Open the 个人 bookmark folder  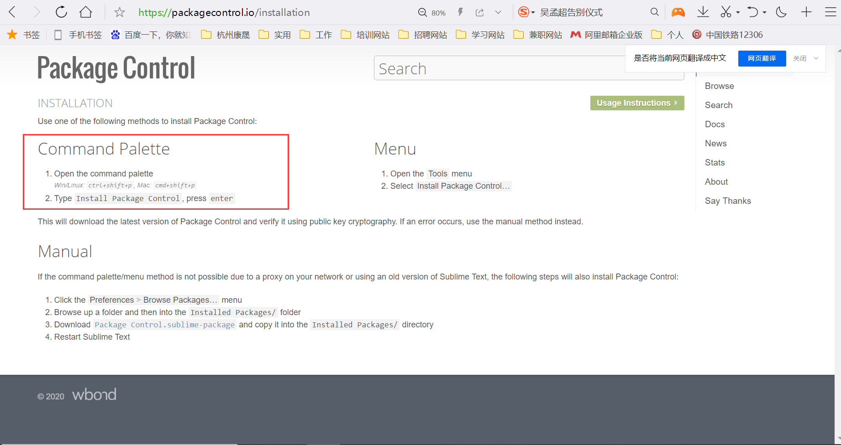668,35
